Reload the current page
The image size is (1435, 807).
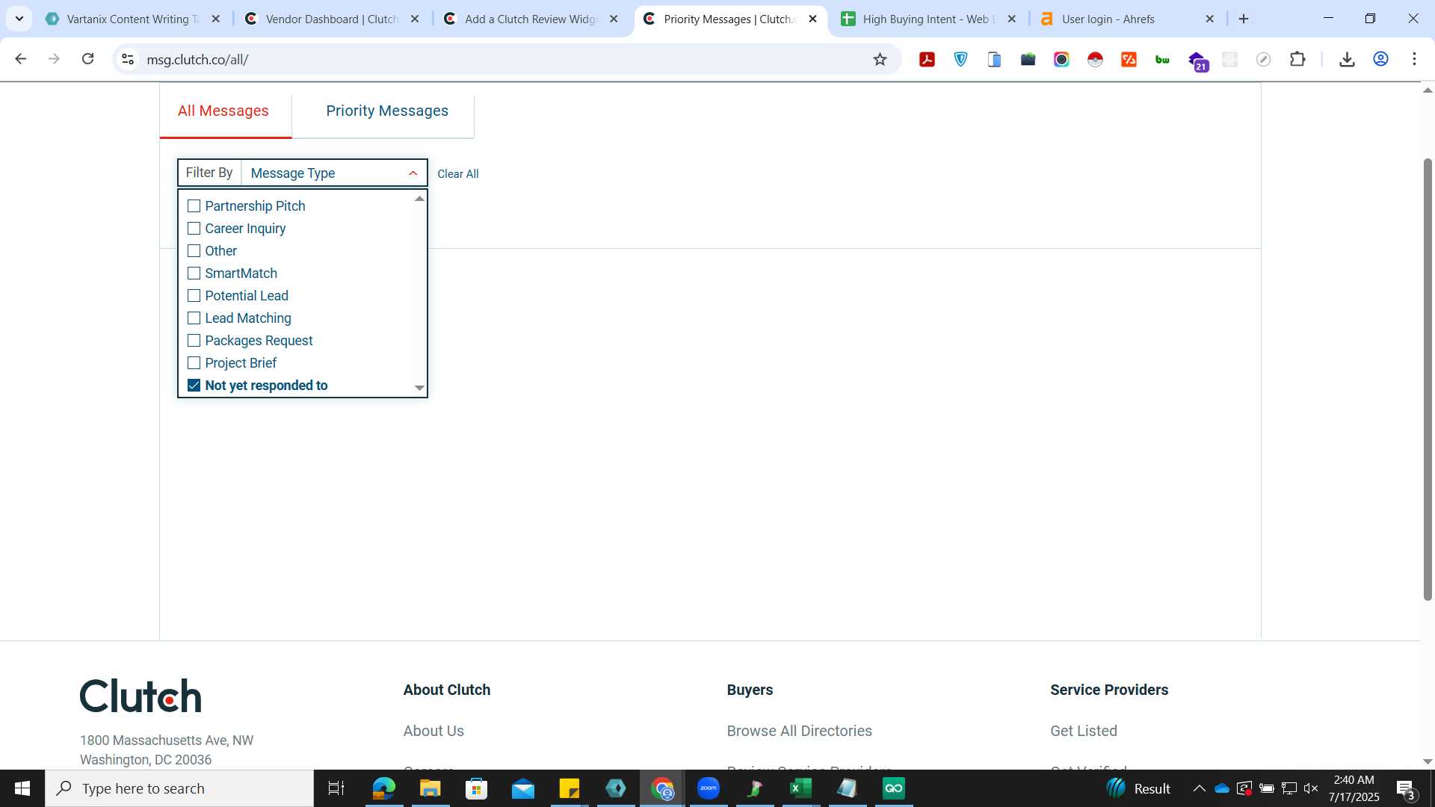pyautogui.click(x=88, y=59)
